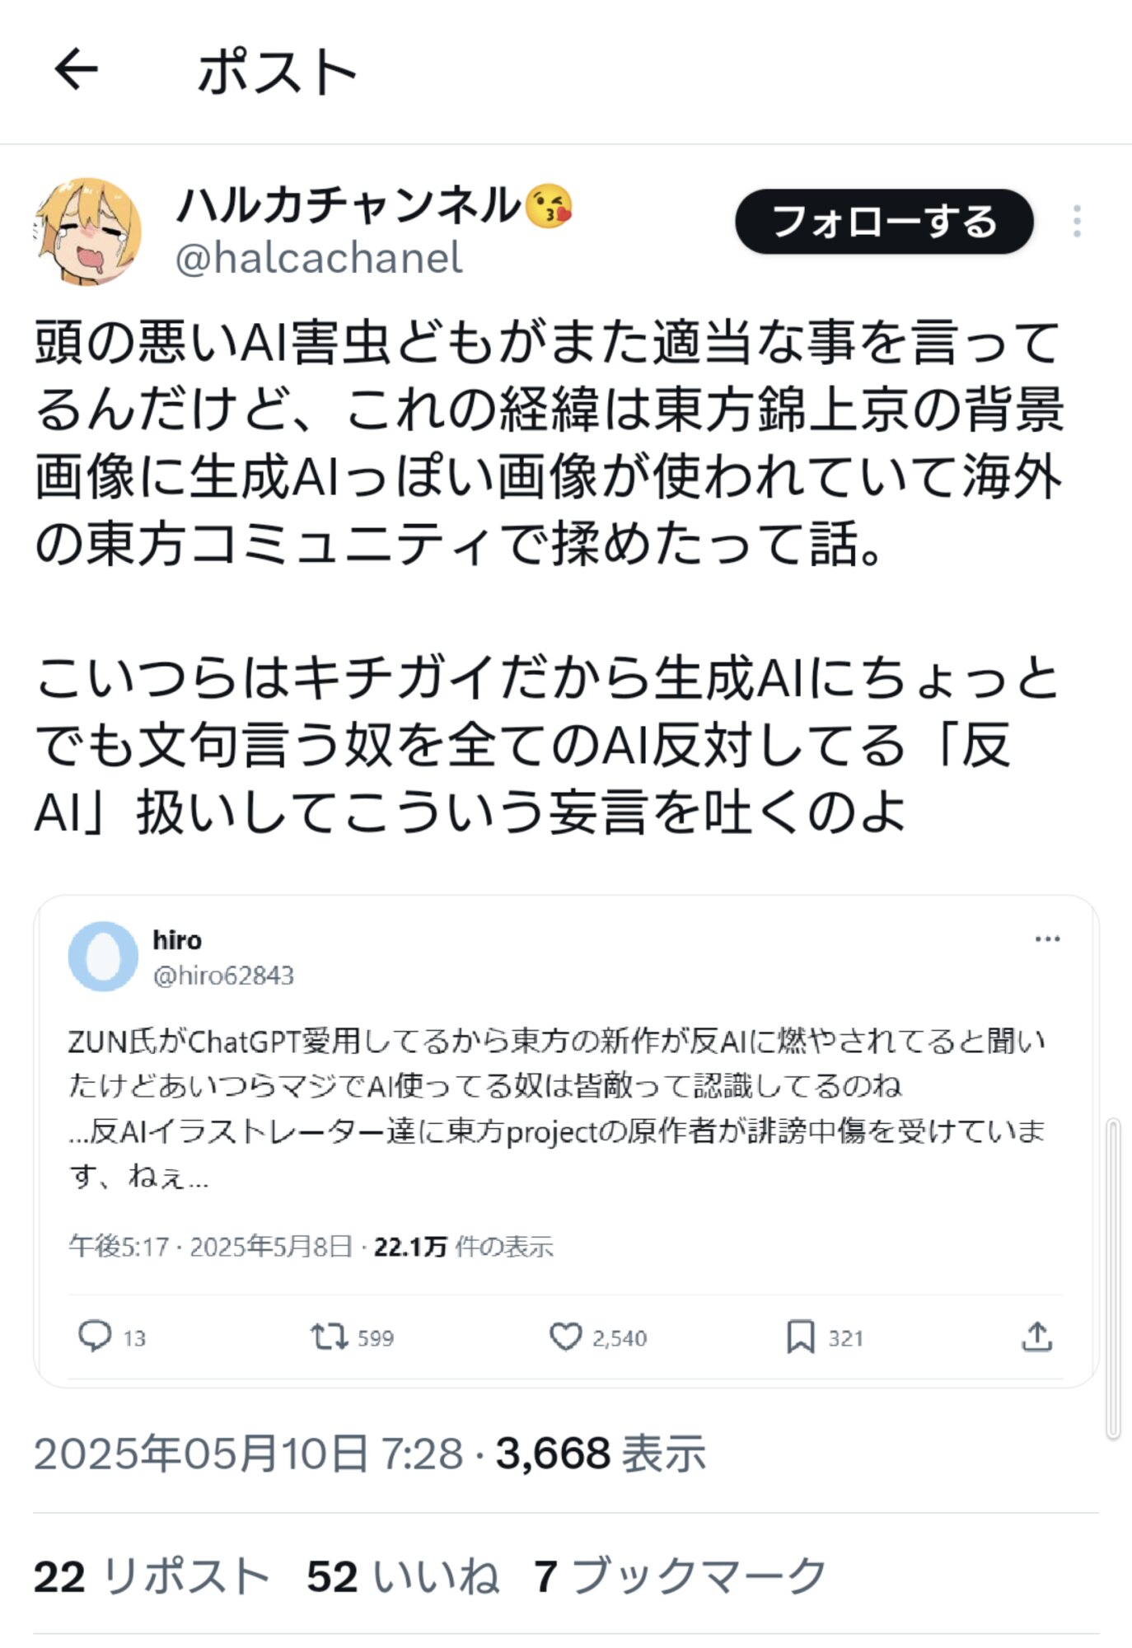Viewport: 1132px width, 1648px height.
Task: Open the @halcachanel handle link
Action: coord(318,259)
